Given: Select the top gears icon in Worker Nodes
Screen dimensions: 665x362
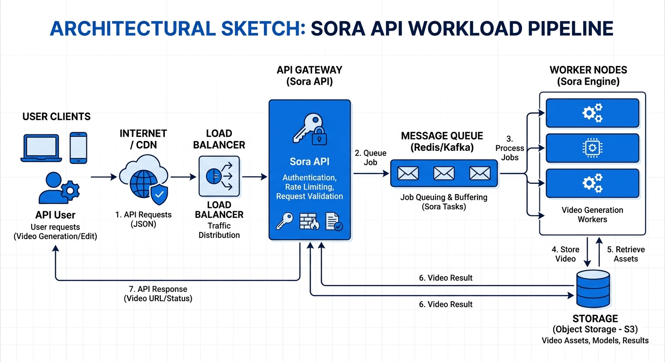Looking at the screenshot, I should click(x=592, y=113).
